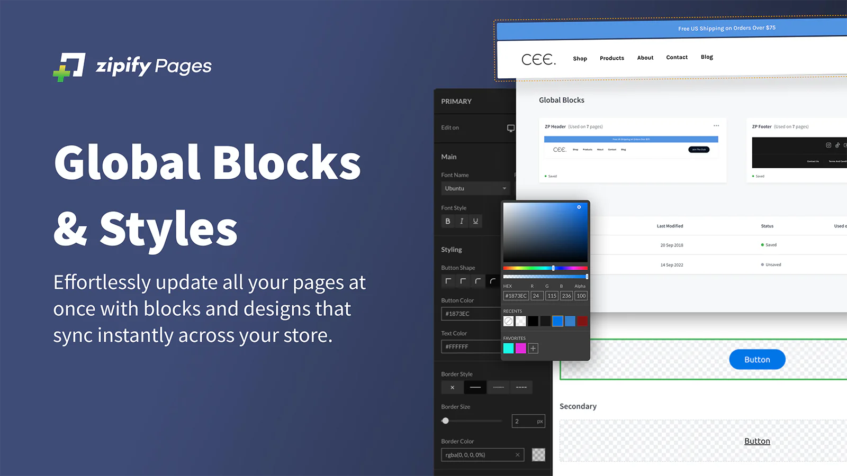Select the square corner button shape
The image size is (847, 476).
(448, 281)
